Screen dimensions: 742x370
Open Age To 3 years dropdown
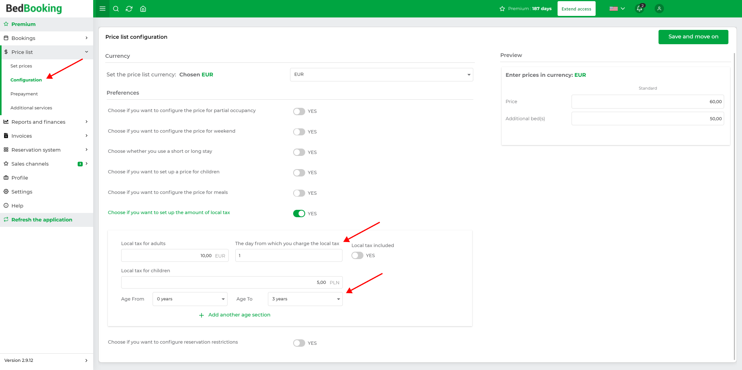tap(305, 299)
